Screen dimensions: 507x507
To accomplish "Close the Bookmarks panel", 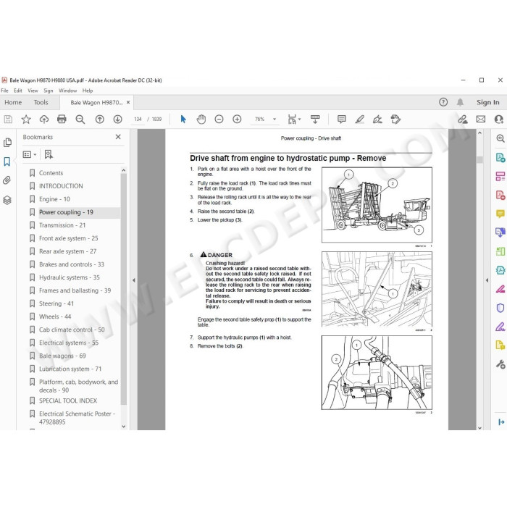I will (118, 137).
